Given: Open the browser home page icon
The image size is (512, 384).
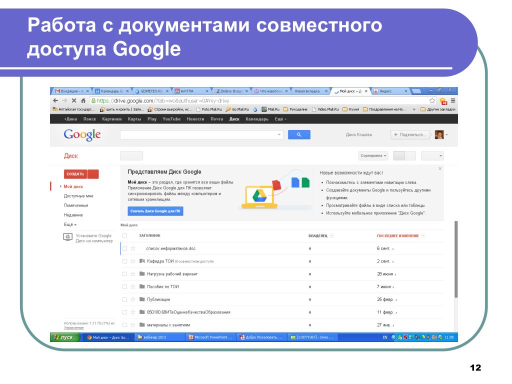Looking at the screenshot, I should pyautogui.click(x=83, y=100).
